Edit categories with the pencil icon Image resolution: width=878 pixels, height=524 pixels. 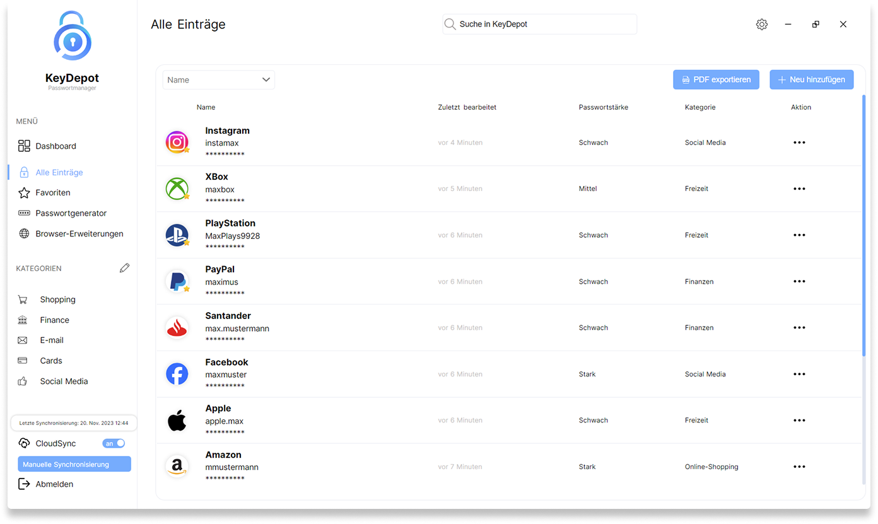tap(125, 268)
